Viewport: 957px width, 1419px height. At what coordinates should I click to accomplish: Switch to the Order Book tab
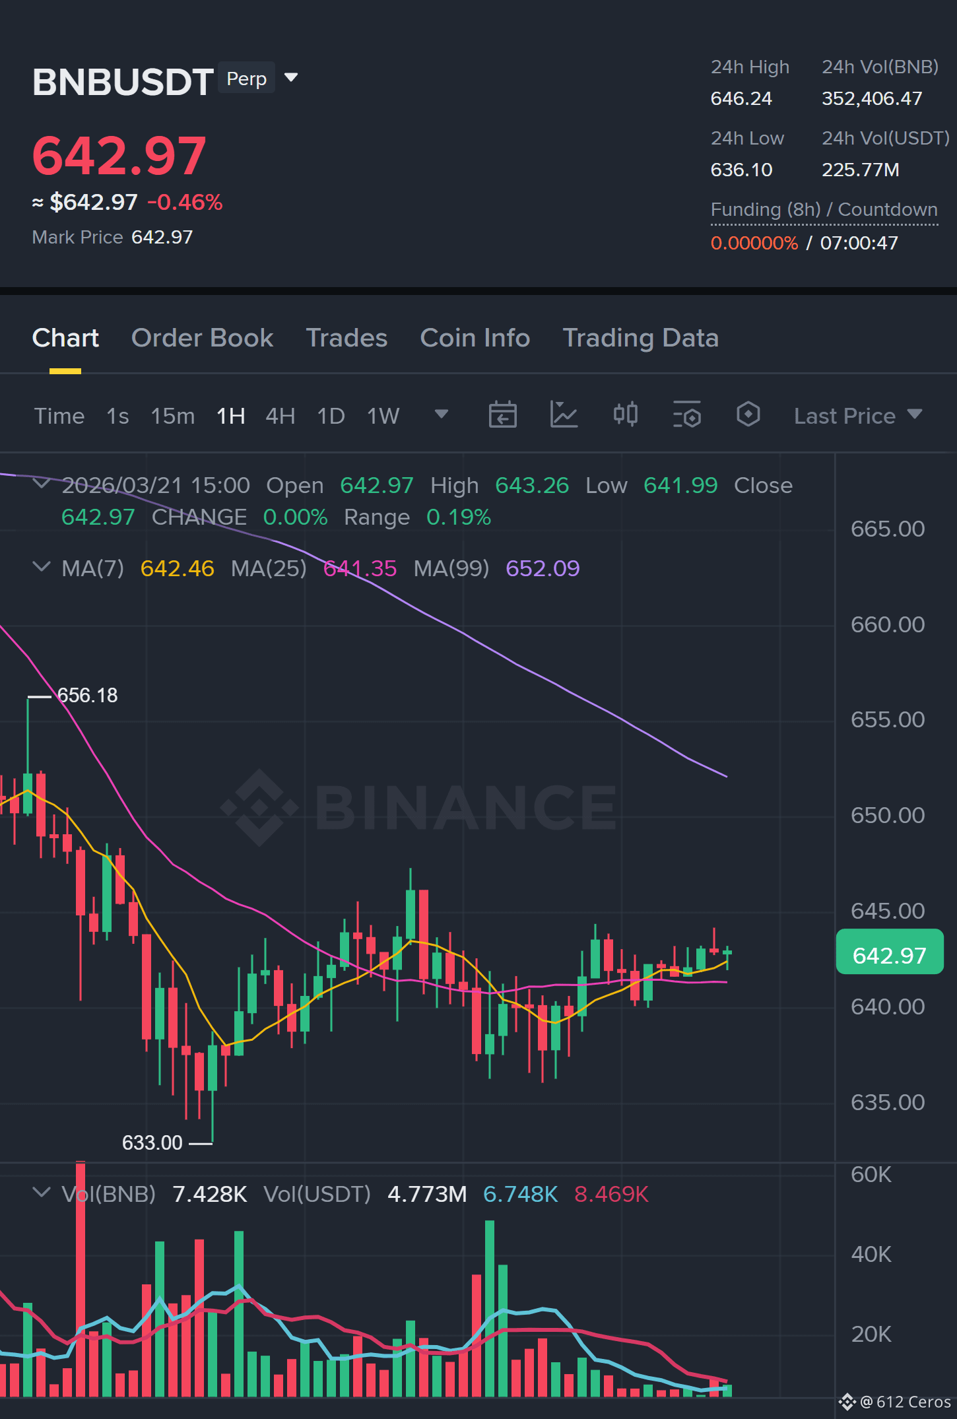[202, 338]
